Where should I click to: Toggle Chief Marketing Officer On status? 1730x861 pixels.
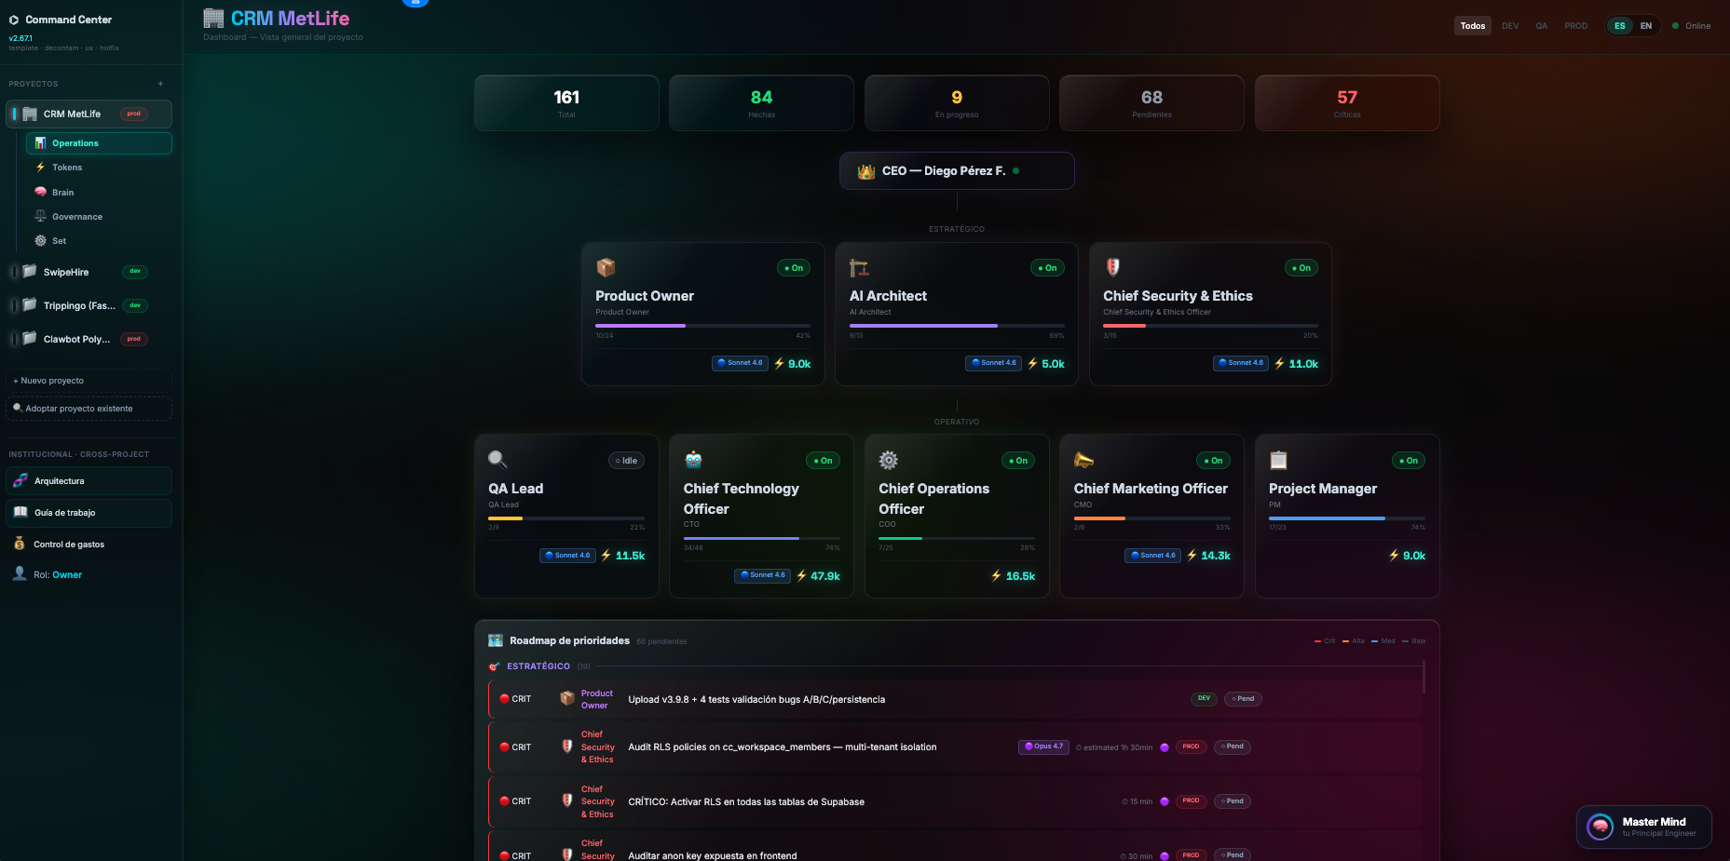coord(1213,461)
